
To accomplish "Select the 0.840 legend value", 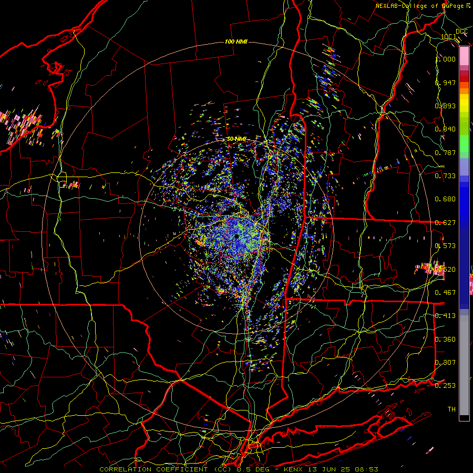I will (446, 129).
